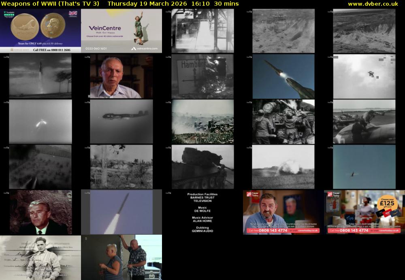405x280 pixels.
Task: Select the Hamburg sign thumbnail
Action: click(202, 76)
